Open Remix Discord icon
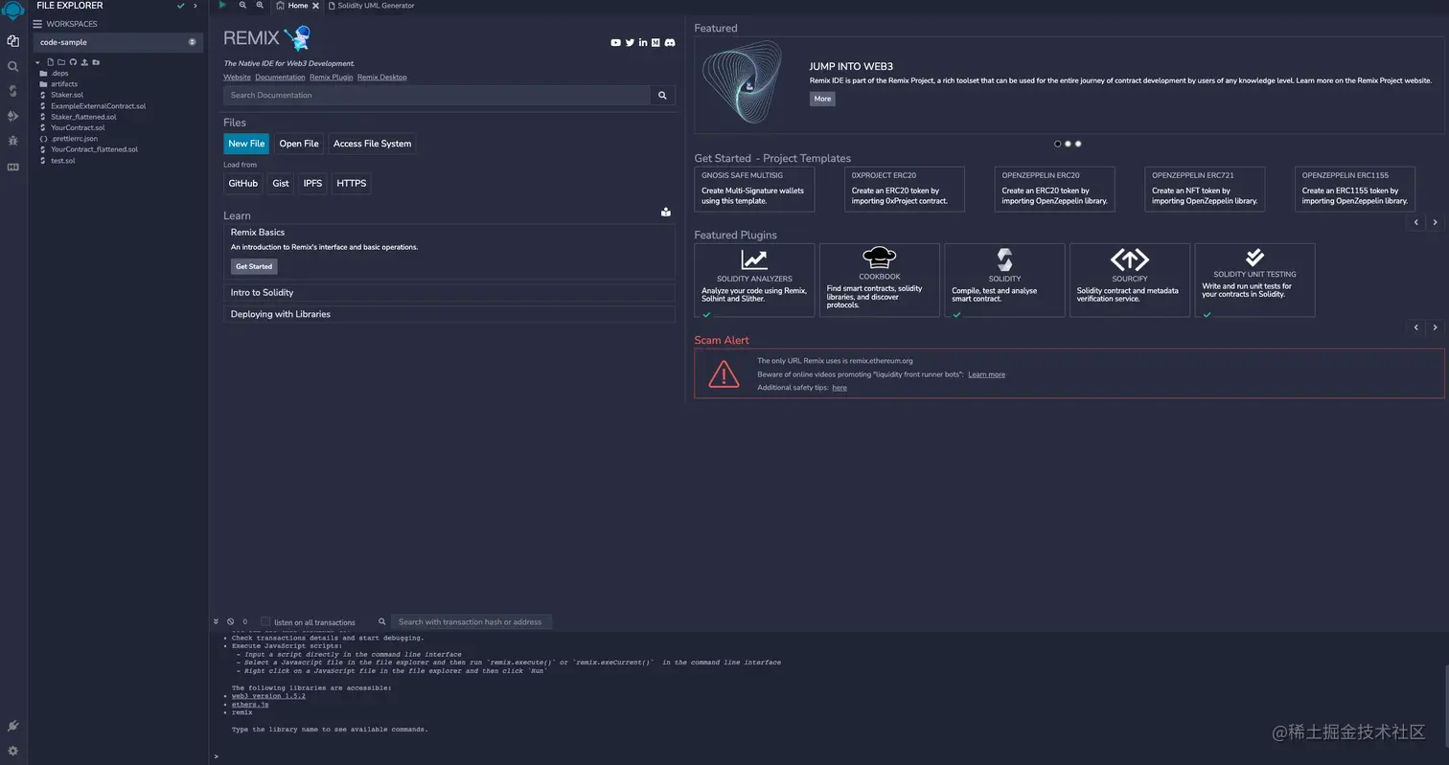Screen dimensions: 1449x765 (x=670, y=42)
